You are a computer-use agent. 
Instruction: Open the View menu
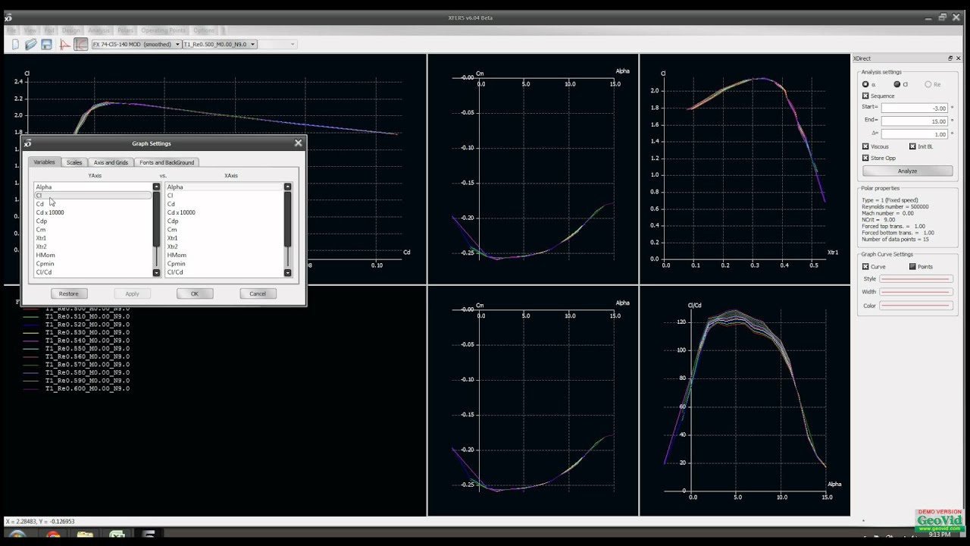click(x=30, y=30)
